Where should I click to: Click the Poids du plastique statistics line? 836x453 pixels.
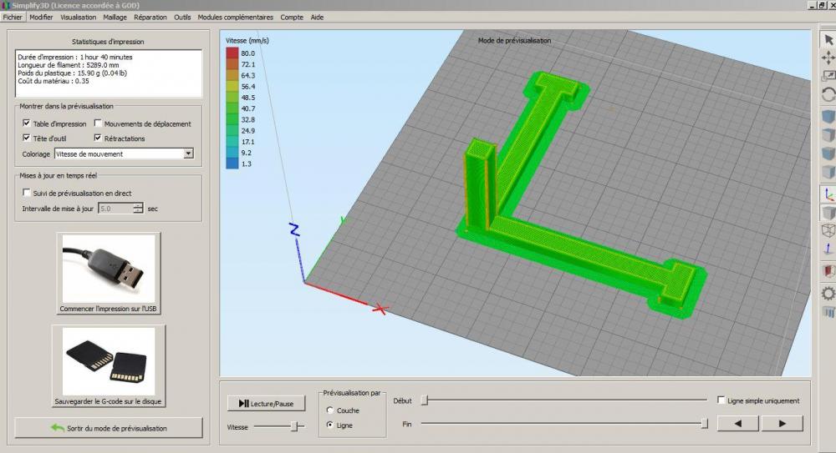tap(73, 73)
